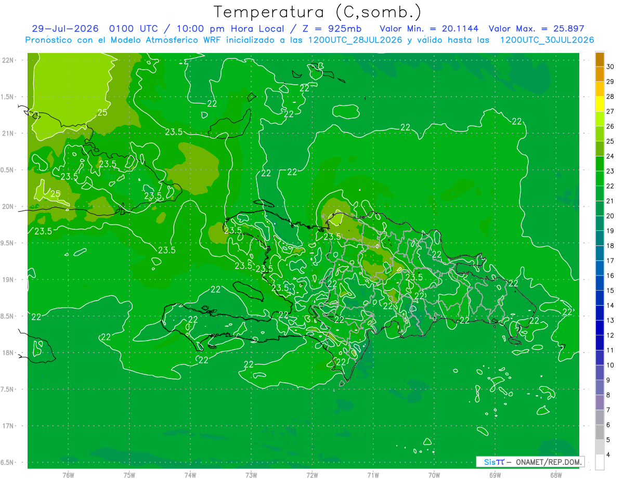Click the '17N' latitude axis label

click(9, 426)
